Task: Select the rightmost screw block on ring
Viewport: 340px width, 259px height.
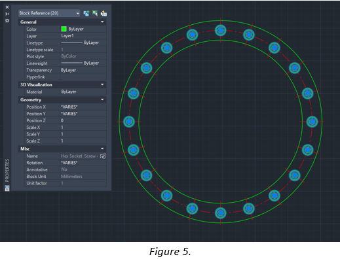Action: (x=312, y=122)
